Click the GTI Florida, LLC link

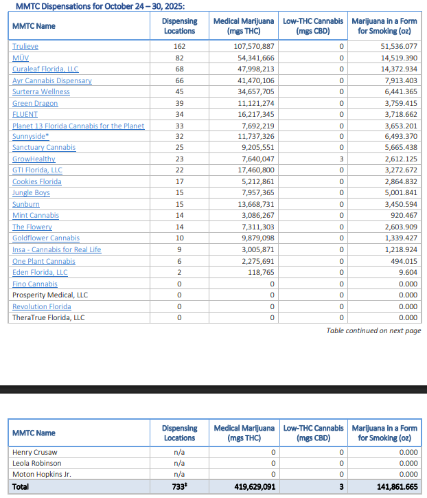[x=37, y=170]
